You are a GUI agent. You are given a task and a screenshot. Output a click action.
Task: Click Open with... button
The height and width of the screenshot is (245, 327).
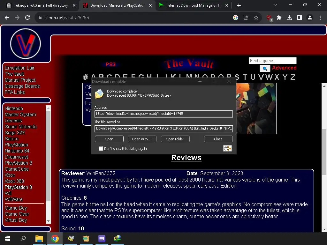[x=142, y=139]
